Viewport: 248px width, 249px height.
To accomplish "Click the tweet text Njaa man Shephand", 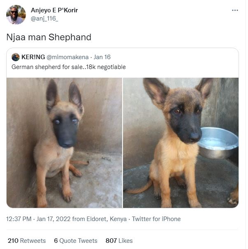I will pos(49,37).
